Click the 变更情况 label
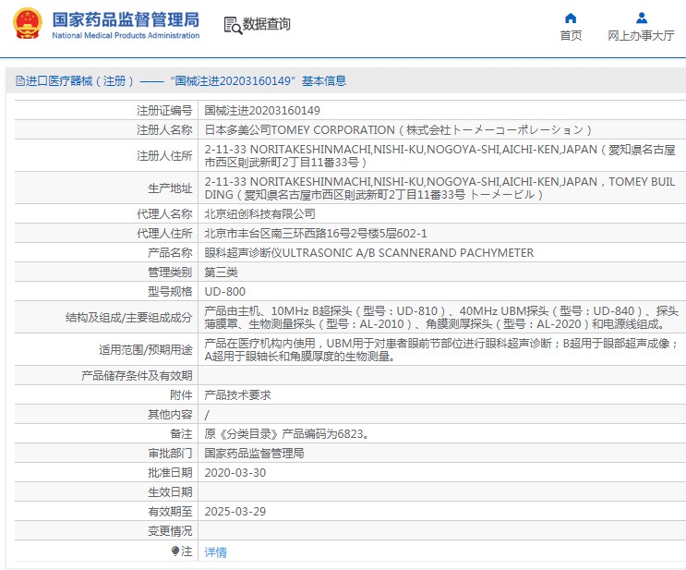The height and width of the screenshot is (570, 686). point(170,531)
